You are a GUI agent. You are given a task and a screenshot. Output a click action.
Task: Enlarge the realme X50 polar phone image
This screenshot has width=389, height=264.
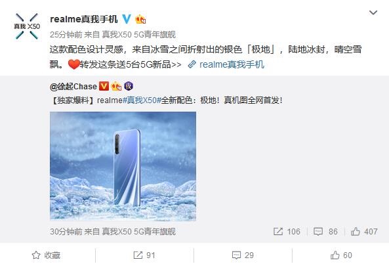(x=123, y=166)
